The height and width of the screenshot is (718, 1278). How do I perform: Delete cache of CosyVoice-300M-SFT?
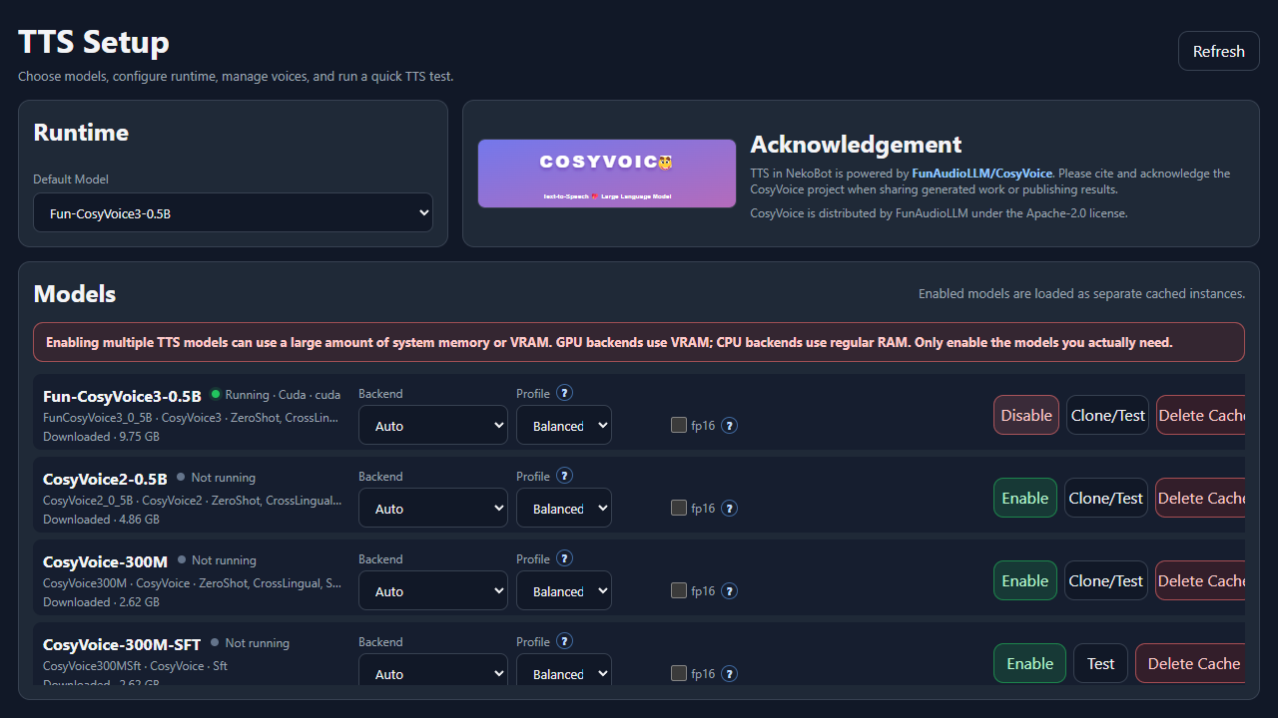[x=1190, y=663]
